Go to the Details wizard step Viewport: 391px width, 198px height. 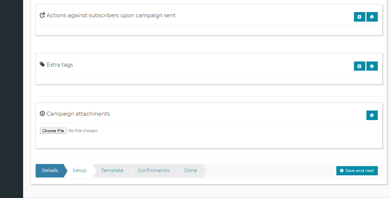coord(50,171)
